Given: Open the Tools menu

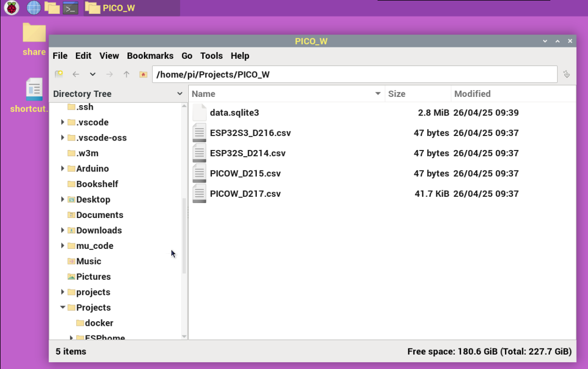Looking at the screenshot, I should click(x=211, y=56).
